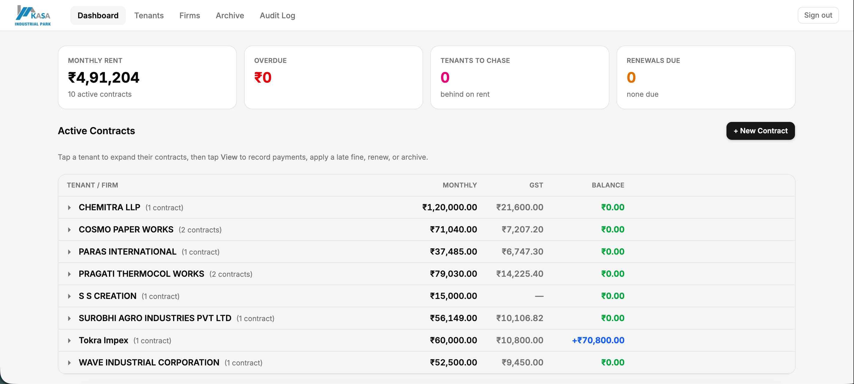
Task: Expand the PRAGATI THERMOCOL WORKS row arrow
Action: pos(69,274)
